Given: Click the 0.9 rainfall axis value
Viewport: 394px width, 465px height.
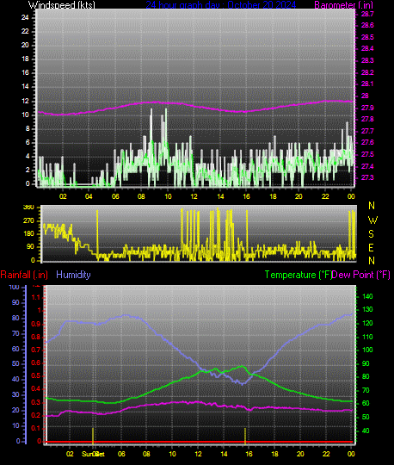Looking at the screenshot, I should click(x=36, y=324).
